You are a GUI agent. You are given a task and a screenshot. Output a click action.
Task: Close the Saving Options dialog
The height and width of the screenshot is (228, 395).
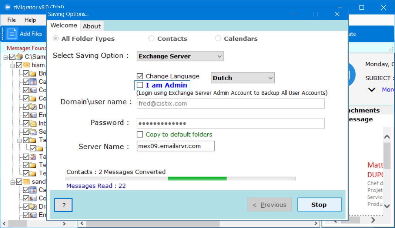point(337,14)
